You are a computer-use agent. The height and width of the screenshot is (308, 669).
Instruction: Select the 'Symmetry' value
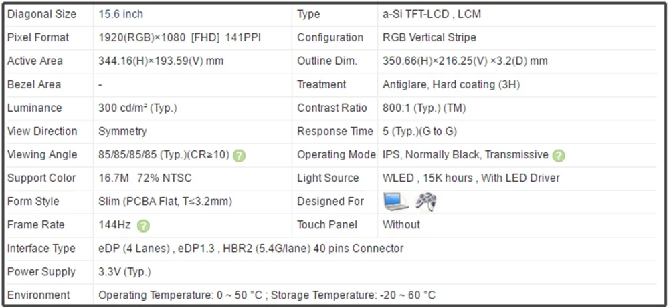(x=122, y=131)
